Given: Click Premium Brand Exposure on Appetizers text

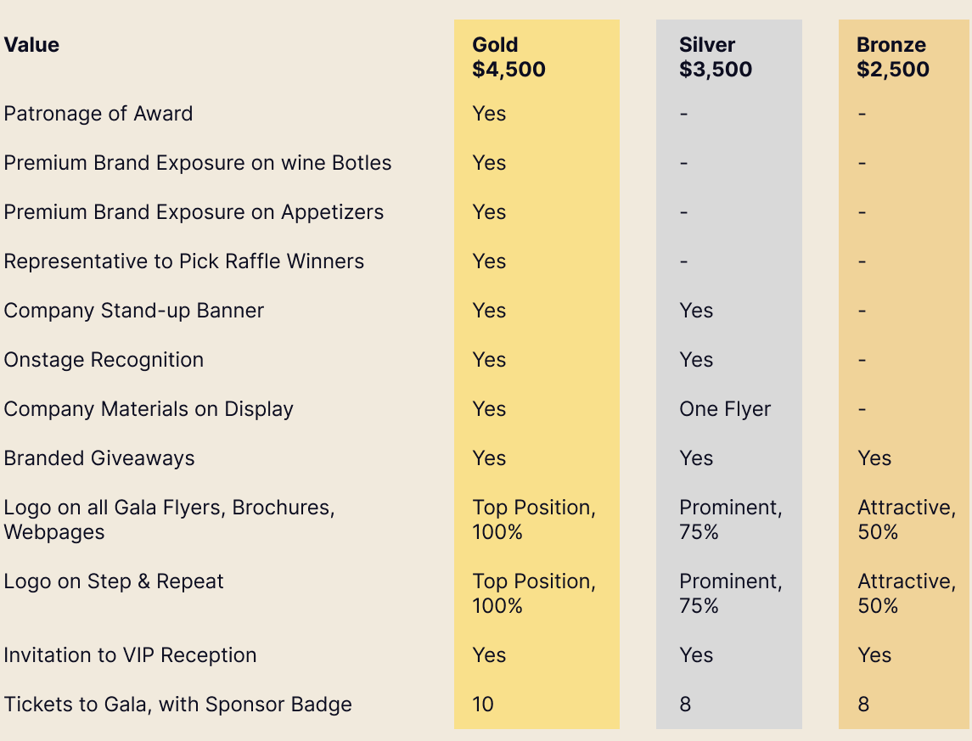Looking at the screenshot, I should 194,212.
